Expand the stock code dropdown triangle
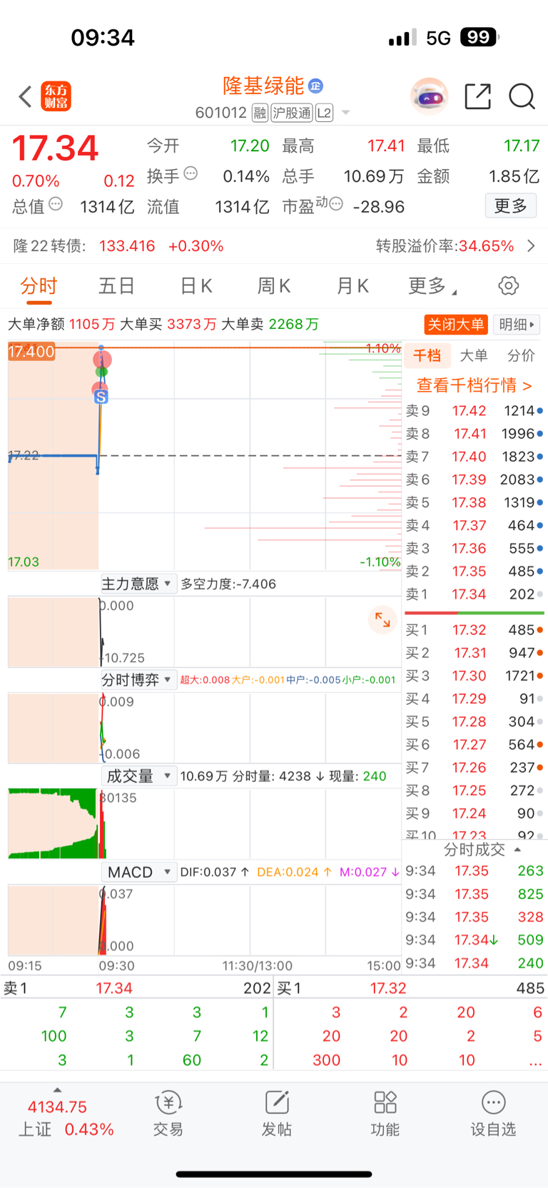The width and height of the screenshot is (548, 1188). [x=346, y=113]
